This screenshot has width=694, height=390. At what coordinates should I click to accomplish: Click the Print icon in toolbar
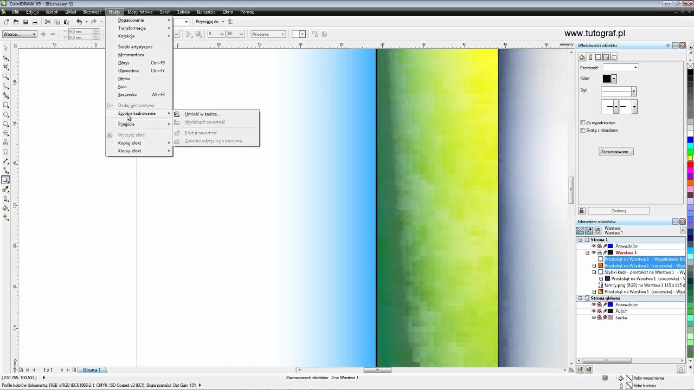(35, 22)
